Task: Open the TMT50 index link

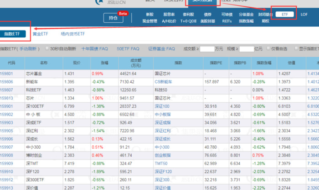Action: click(161, 163)
